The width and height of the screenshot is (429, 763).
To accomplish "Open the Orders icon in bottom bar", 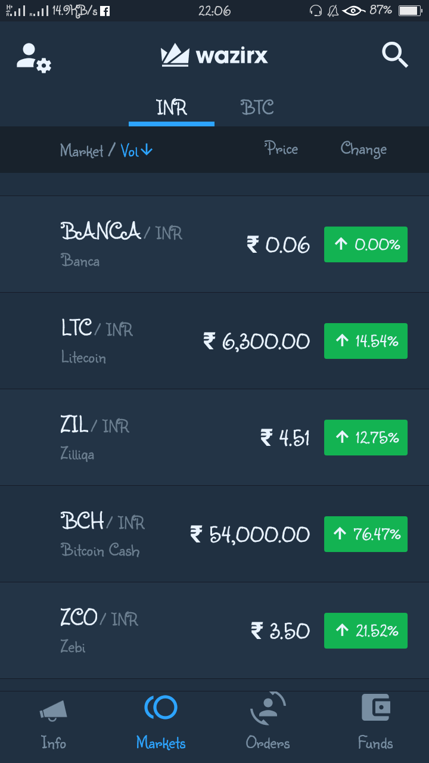I will click(268, 708).
